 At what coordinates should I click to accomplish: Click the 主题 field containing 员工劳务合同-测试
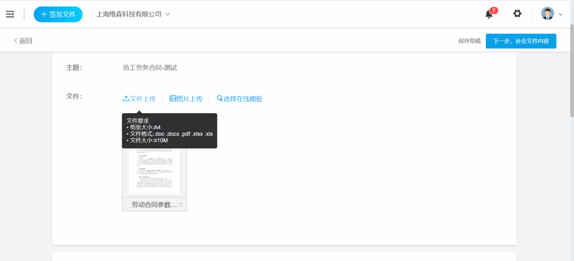(150, 68)
